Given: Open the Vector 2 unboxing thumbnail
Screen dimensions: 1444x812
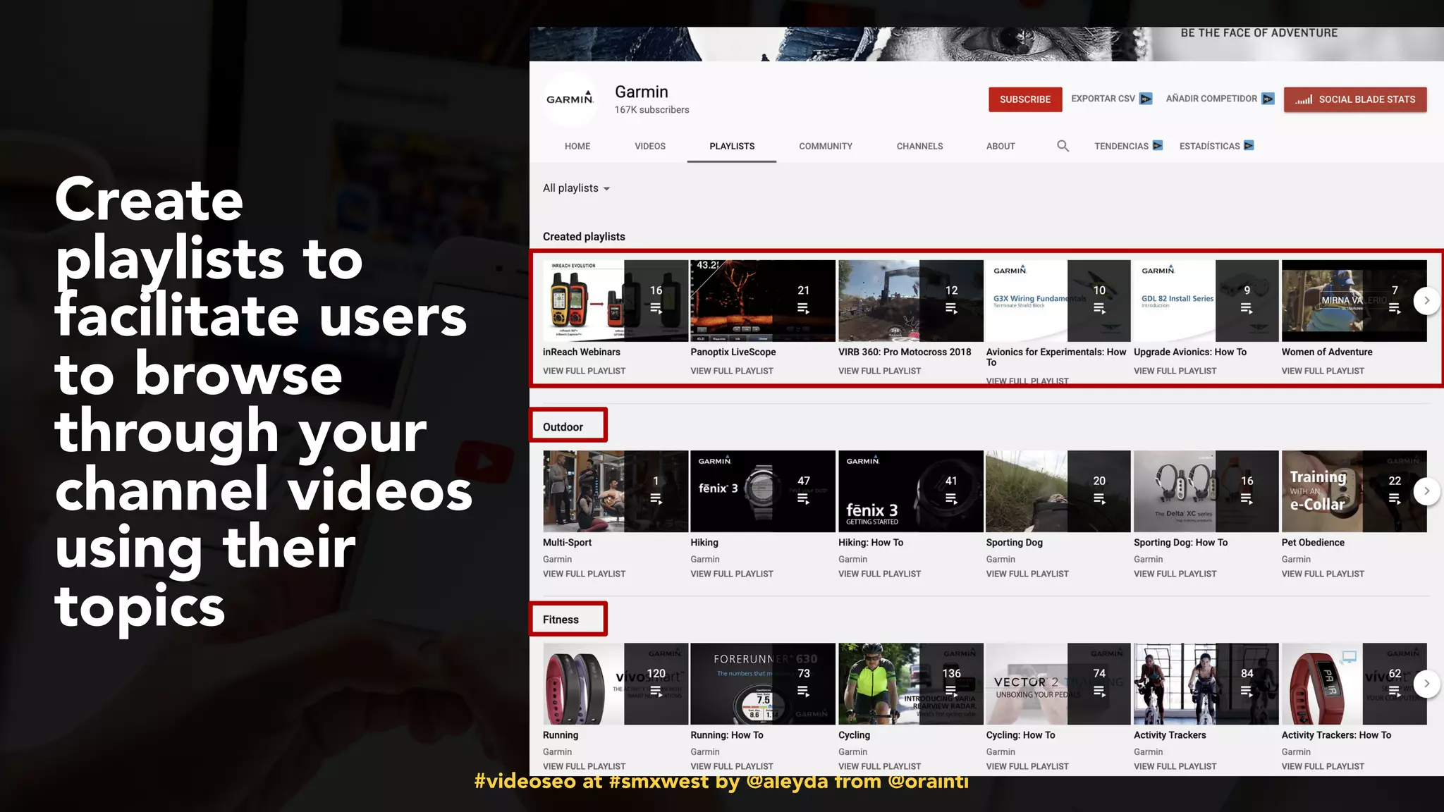Looking at the screenshot, I should 1058,684.
